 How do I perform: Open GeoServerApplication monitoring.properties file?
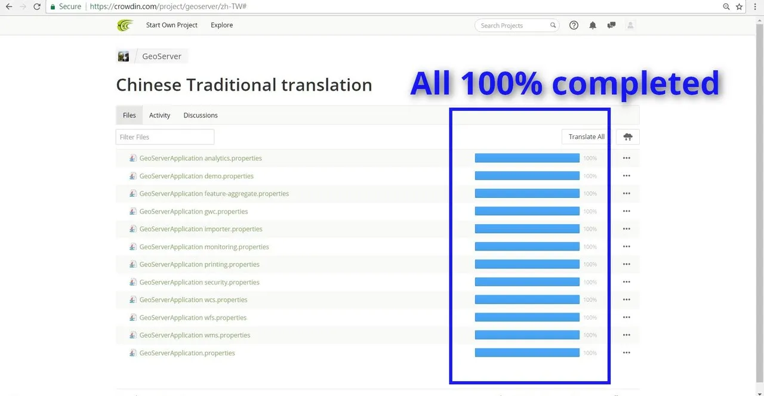click(204, 246)
